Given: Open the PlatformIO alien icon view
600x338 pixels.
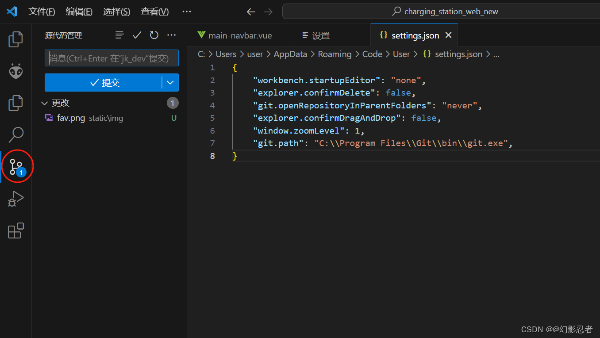Looking at the screenshot, I should 16,71.
